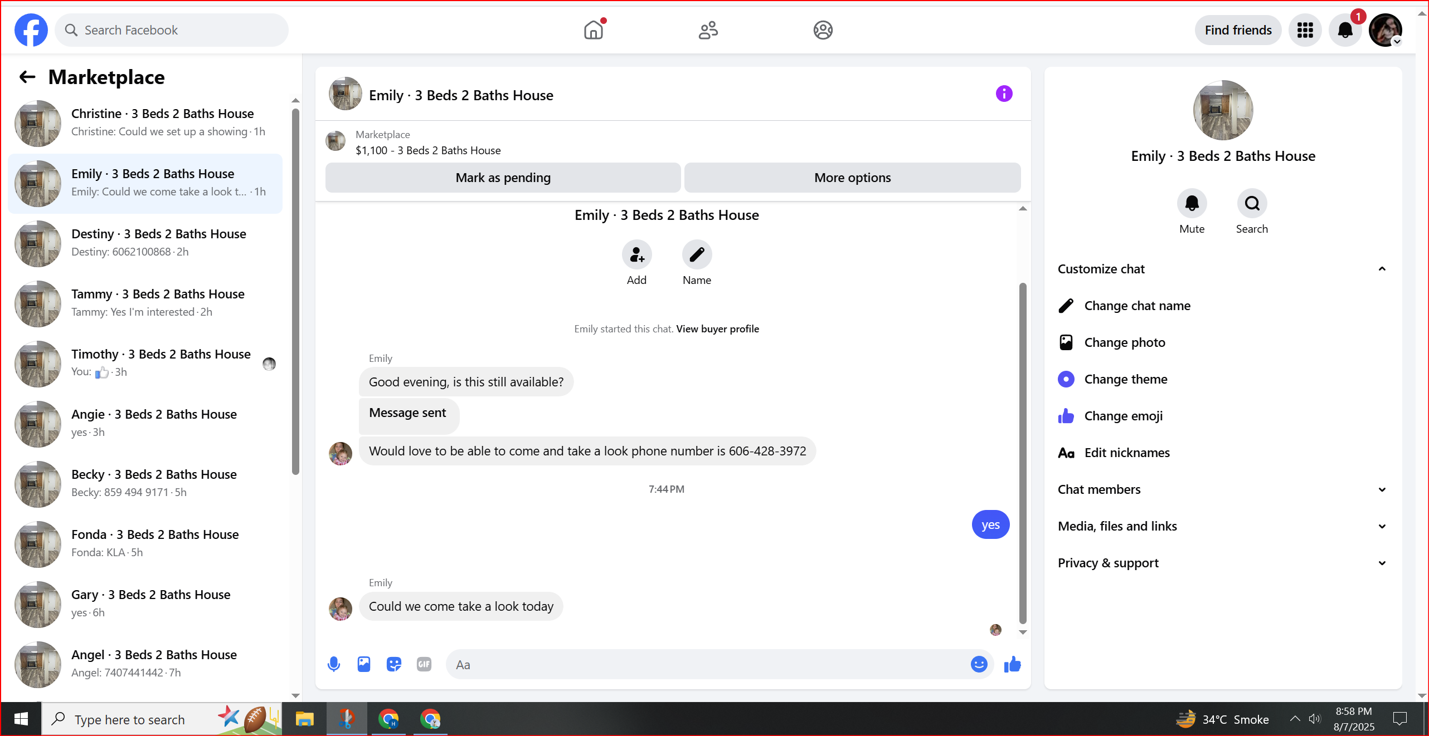Open Christine's conversation
The image size is (1429, 736).
pos(145,123)
